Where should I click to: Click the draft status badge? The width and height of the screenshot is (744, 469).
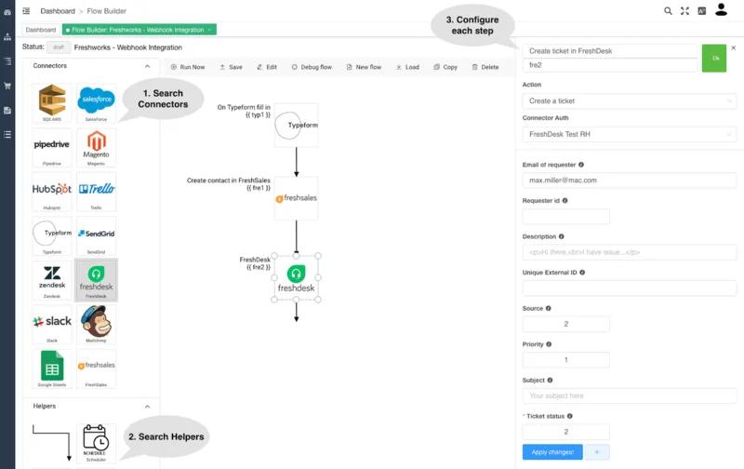[x=59, y=47]
